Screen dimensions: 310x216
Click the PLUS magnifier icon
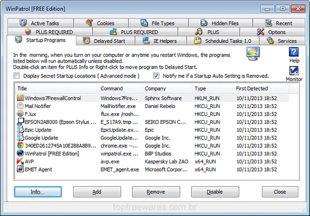[199, 32]
